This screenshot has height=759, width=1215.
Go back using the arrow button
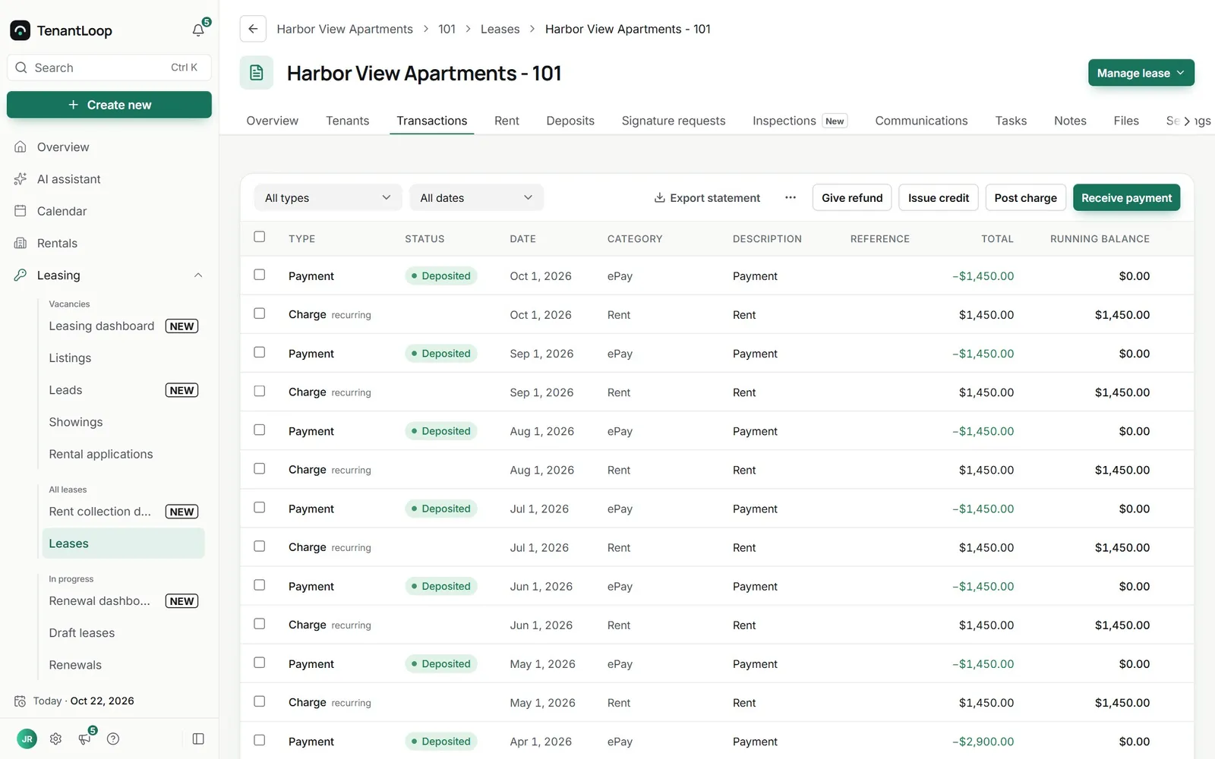pyautogui.click(x=253, y=29)
